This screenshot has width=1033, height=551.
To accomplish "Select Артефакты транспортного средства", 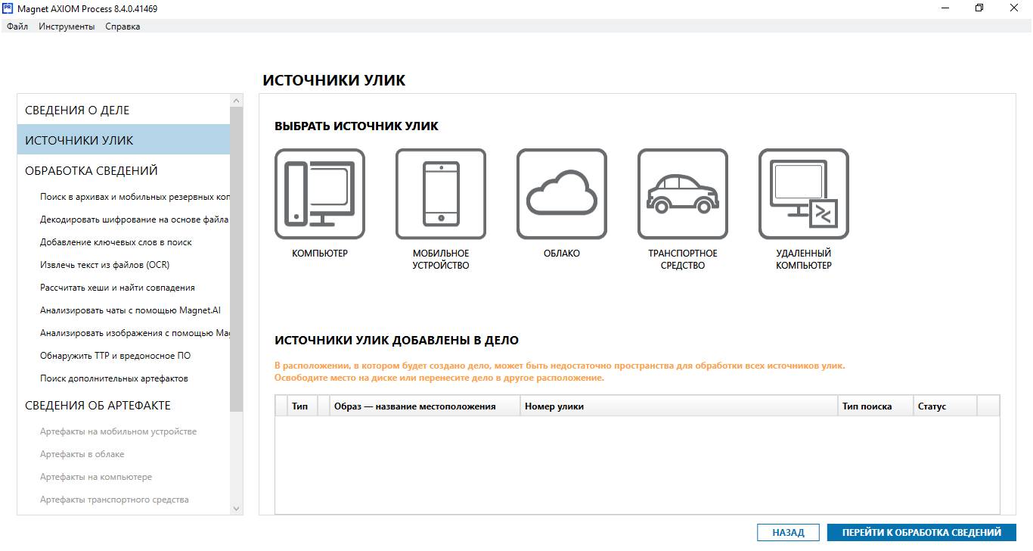I will [x=114, y=500].
